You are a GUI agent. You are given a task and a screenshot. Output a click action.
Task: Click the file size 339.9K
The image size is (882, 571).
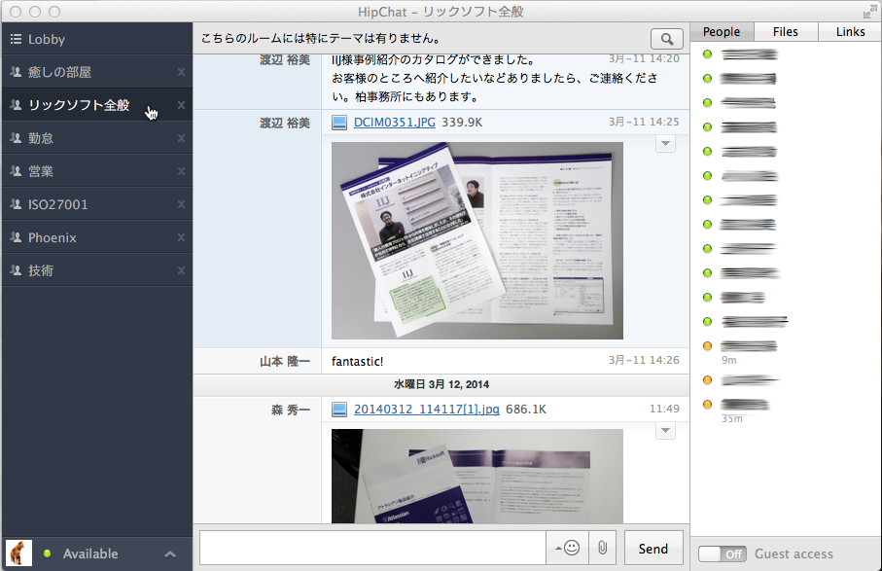(462, 122)
